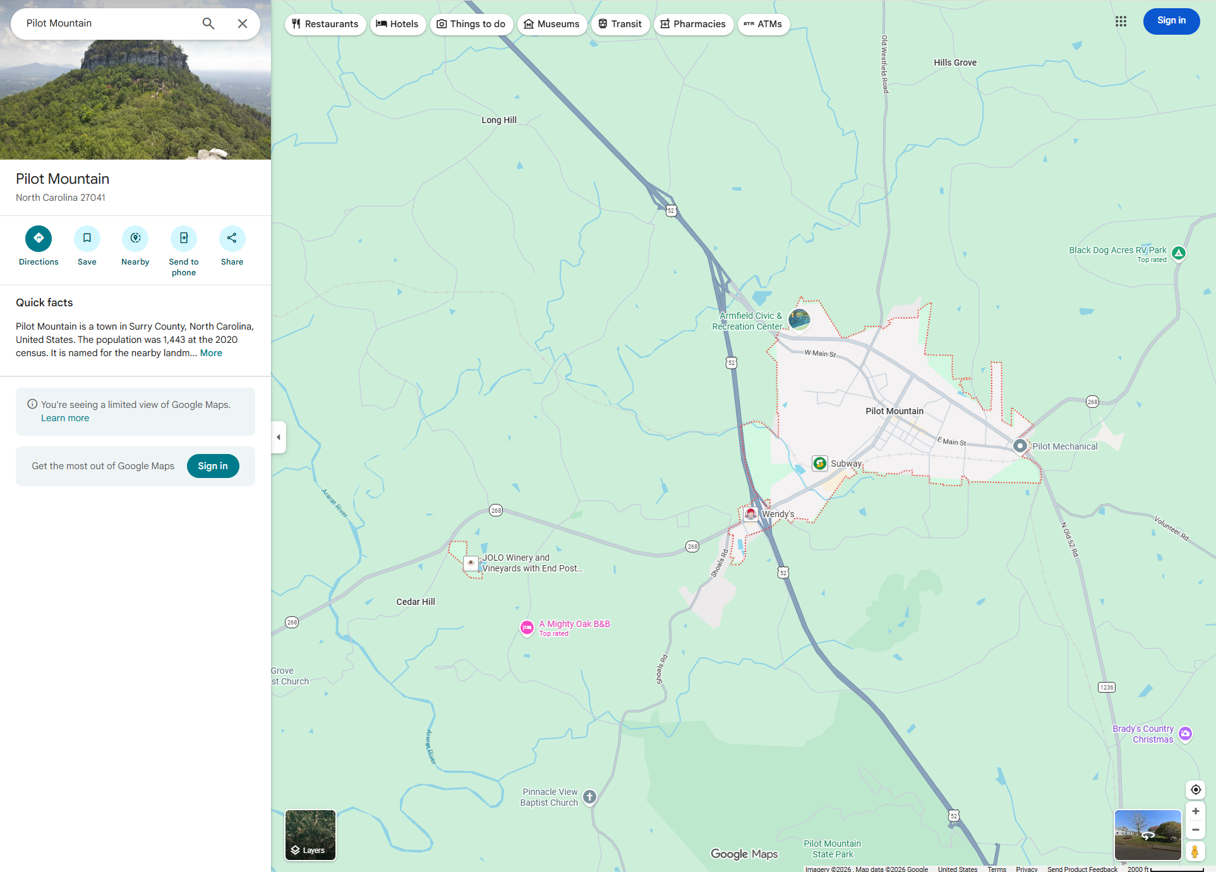1216x872 pixels.
Task: Save Pilot Mountain with bookmark icon
Action: click(x=87, y=239)
